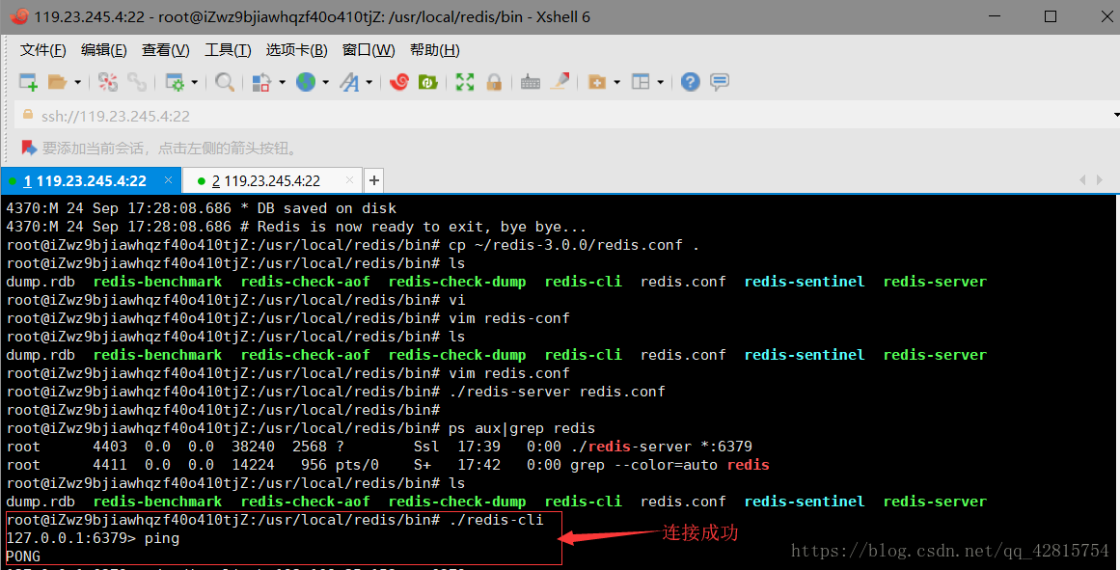Expand the Encoding dropdown arrow
The width and height of the screenshot is (1120, 570).
point(325,82)
